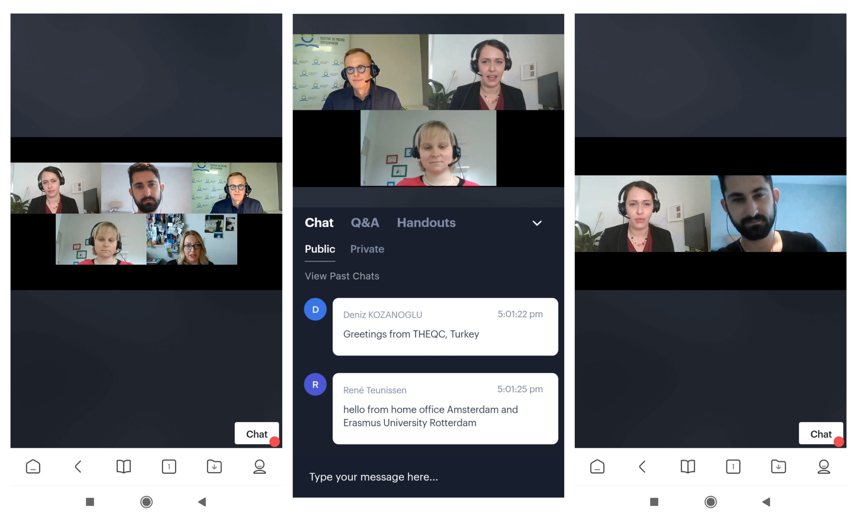The image size is (857, 520).
Task: Open Chat button on left phone
Action: 257,434
